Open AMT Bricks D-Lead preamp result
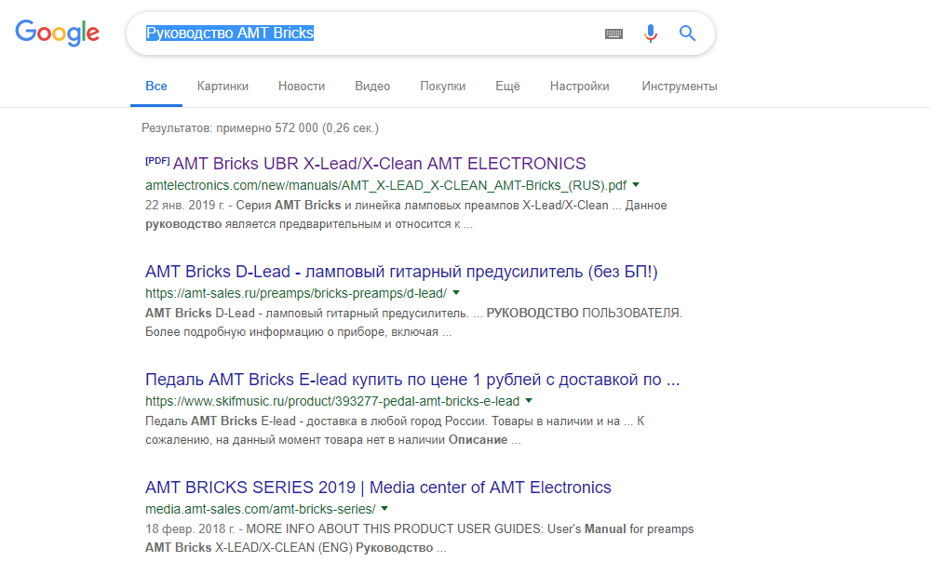Image resolution: width=930 pixels, height=575 pixels. (x=401, y=272)
